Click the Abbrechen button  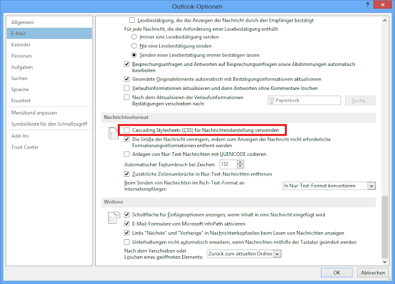373,273
